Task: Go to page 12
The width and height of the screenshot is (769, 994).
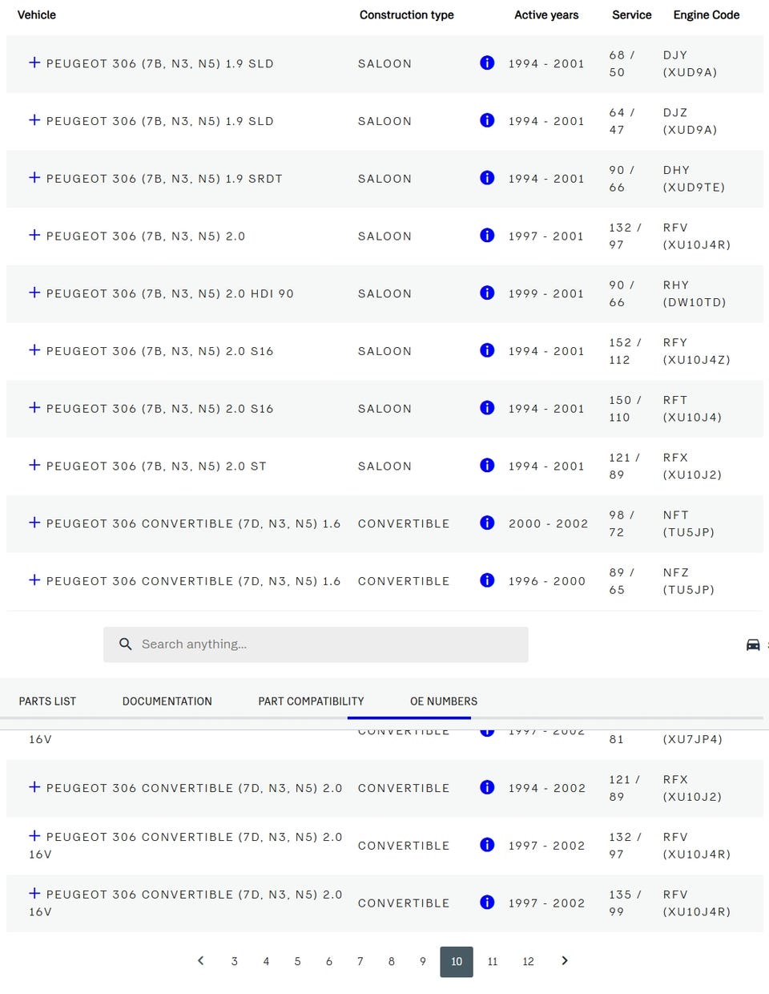Action: pyautogui.click(x=528, y=961)
